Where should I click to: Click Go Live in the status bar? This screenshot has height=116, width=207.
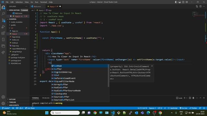(x=183, y=108)
